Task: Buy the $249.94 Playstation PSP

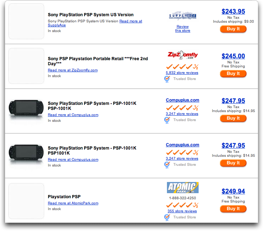Action: (233, 209)
